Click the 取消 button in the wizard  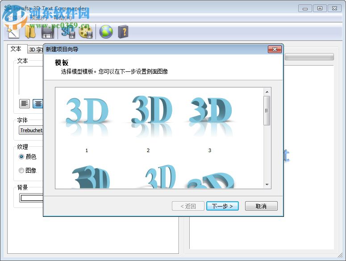pyautogui.click(x=261, y=206)
